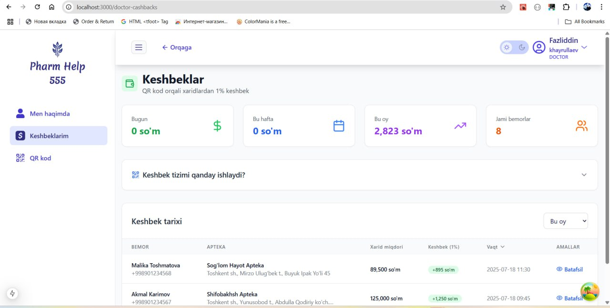This screenshot has height=308, width=610.
Task: Select Keshbeklarim in the sidebar
Action: point(59,136)
